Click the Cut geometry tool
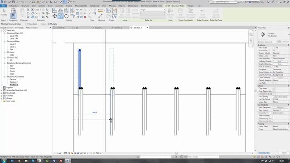This screenshot has height=163, width=290. [x=34, y=13]
